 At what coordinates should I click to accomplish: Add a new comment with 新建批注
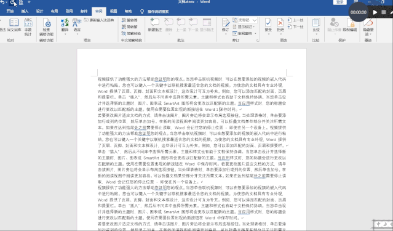(154, 25)
